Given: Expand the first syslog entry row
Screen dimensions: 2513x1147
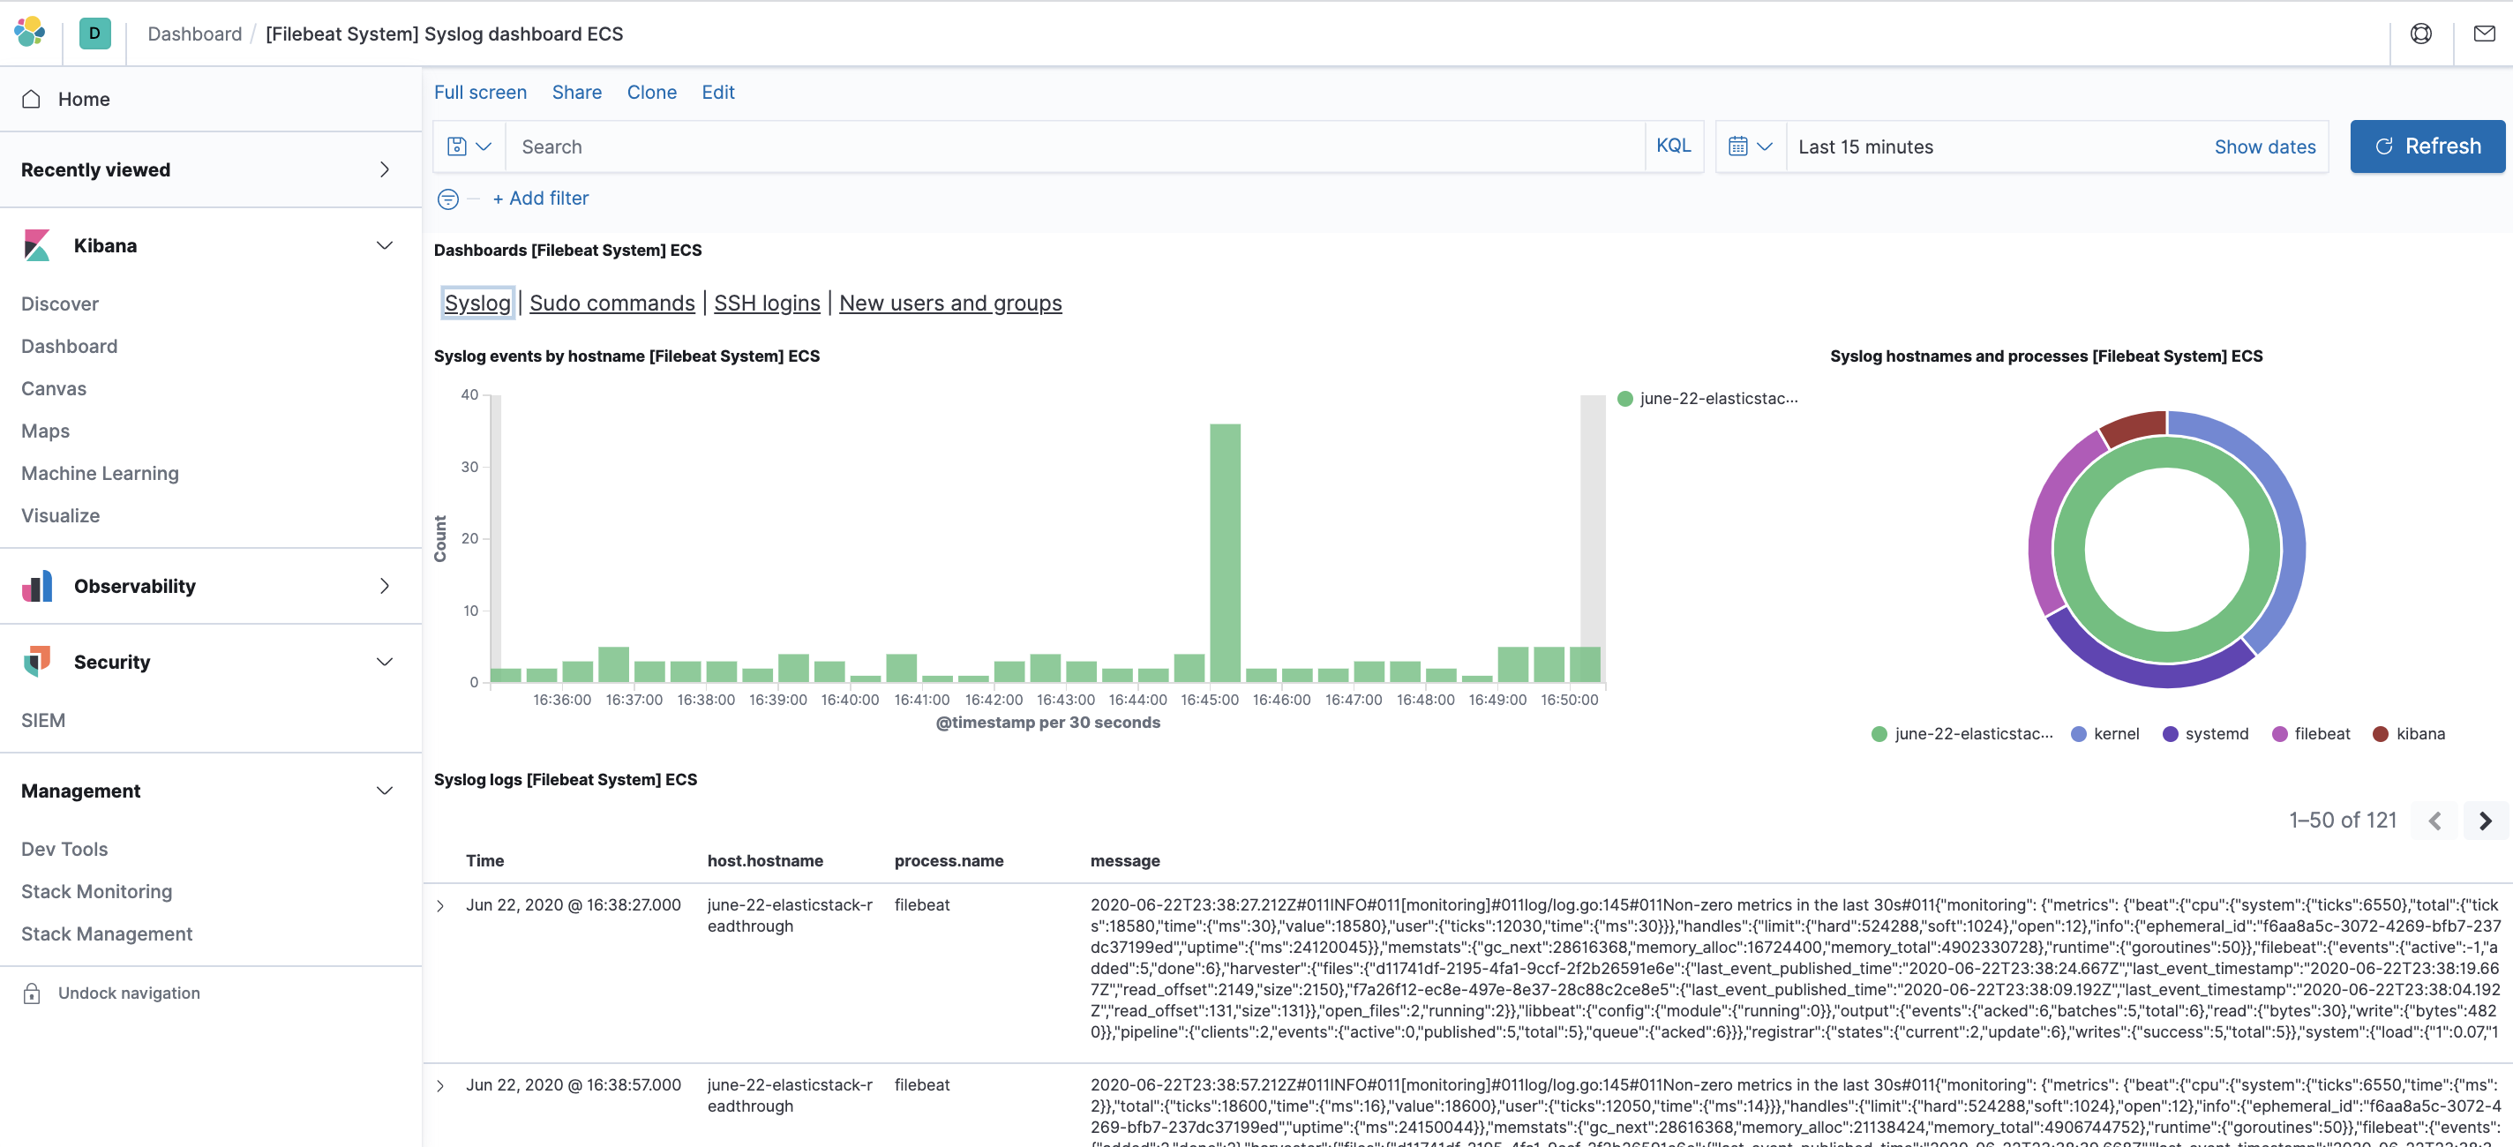Looking at the screenshot, I should click(x=442, y=903).
